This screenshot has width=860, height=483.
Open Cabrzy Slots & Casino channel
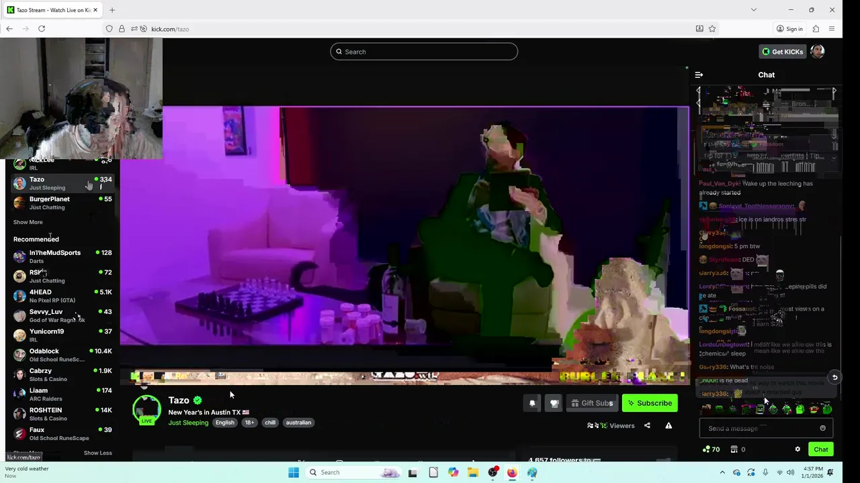(62, 374)
